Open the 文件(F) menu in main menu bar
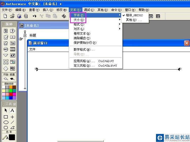Screen dimensions: 190x142 [7, 10]
